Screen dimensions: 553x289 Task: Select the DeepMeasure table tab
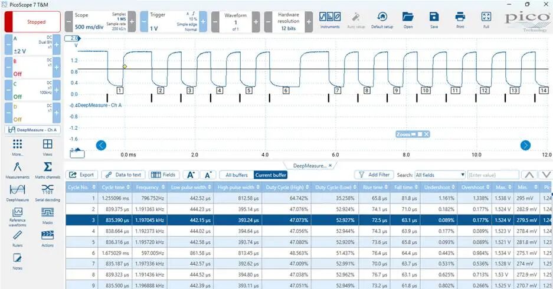coord(309,166)
